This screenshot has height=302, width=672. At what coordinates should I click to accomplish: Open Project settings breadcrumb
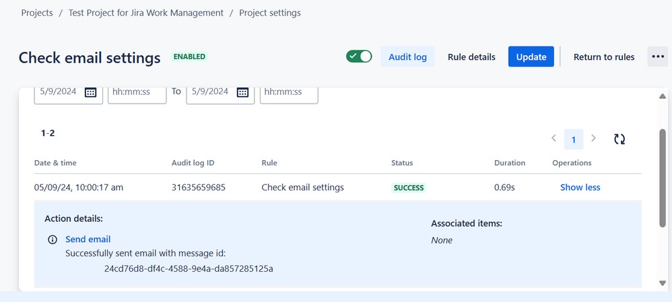point(270,13)
